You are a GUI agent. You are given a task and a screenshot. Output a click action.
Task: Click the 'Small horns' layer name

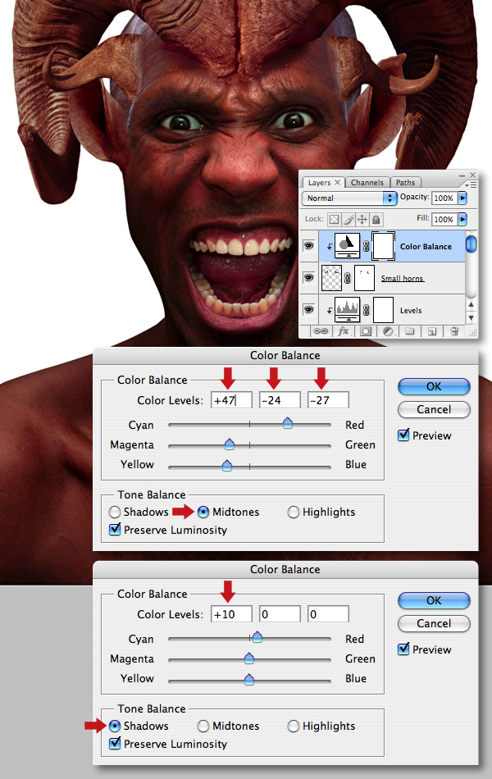pos(402,279)
